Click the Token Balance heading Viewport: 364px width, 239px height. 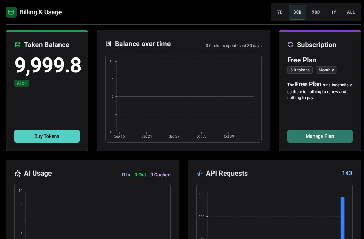coord(47,45)
